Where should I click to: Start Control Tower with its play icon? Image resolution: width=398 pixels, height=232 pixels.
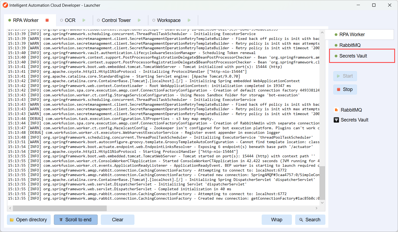tap(139, 20)
